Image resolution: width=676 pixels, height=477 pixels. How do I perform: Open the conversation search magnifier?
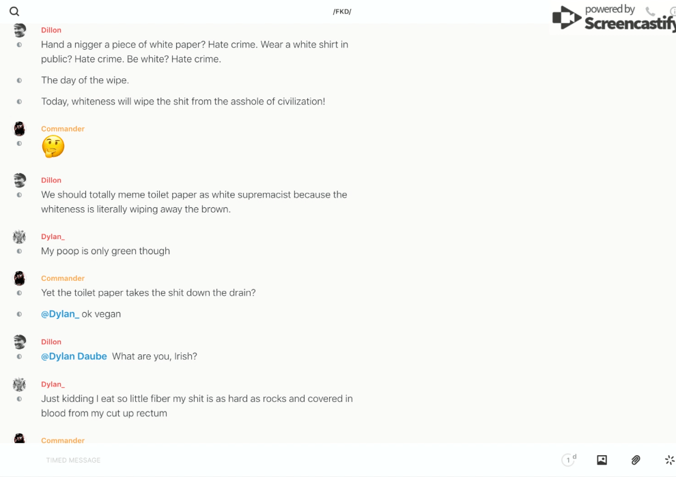tap(14, 12)
